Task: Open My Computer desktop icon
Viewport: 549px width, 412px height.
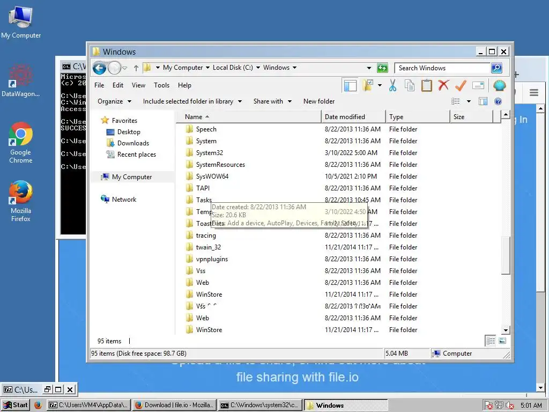Action: pos(21,22)
